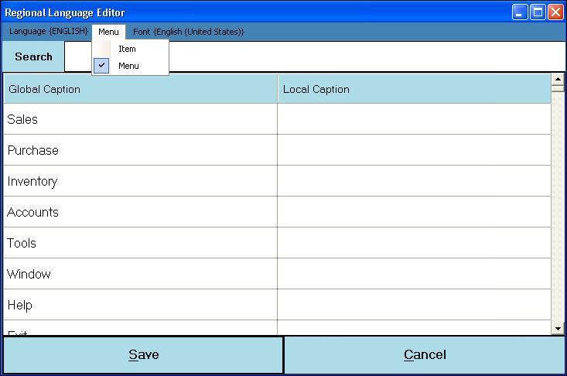This screenshot has height=376, width=567.
Task: Click the Global Caption column header
Action: coord(140,89)
